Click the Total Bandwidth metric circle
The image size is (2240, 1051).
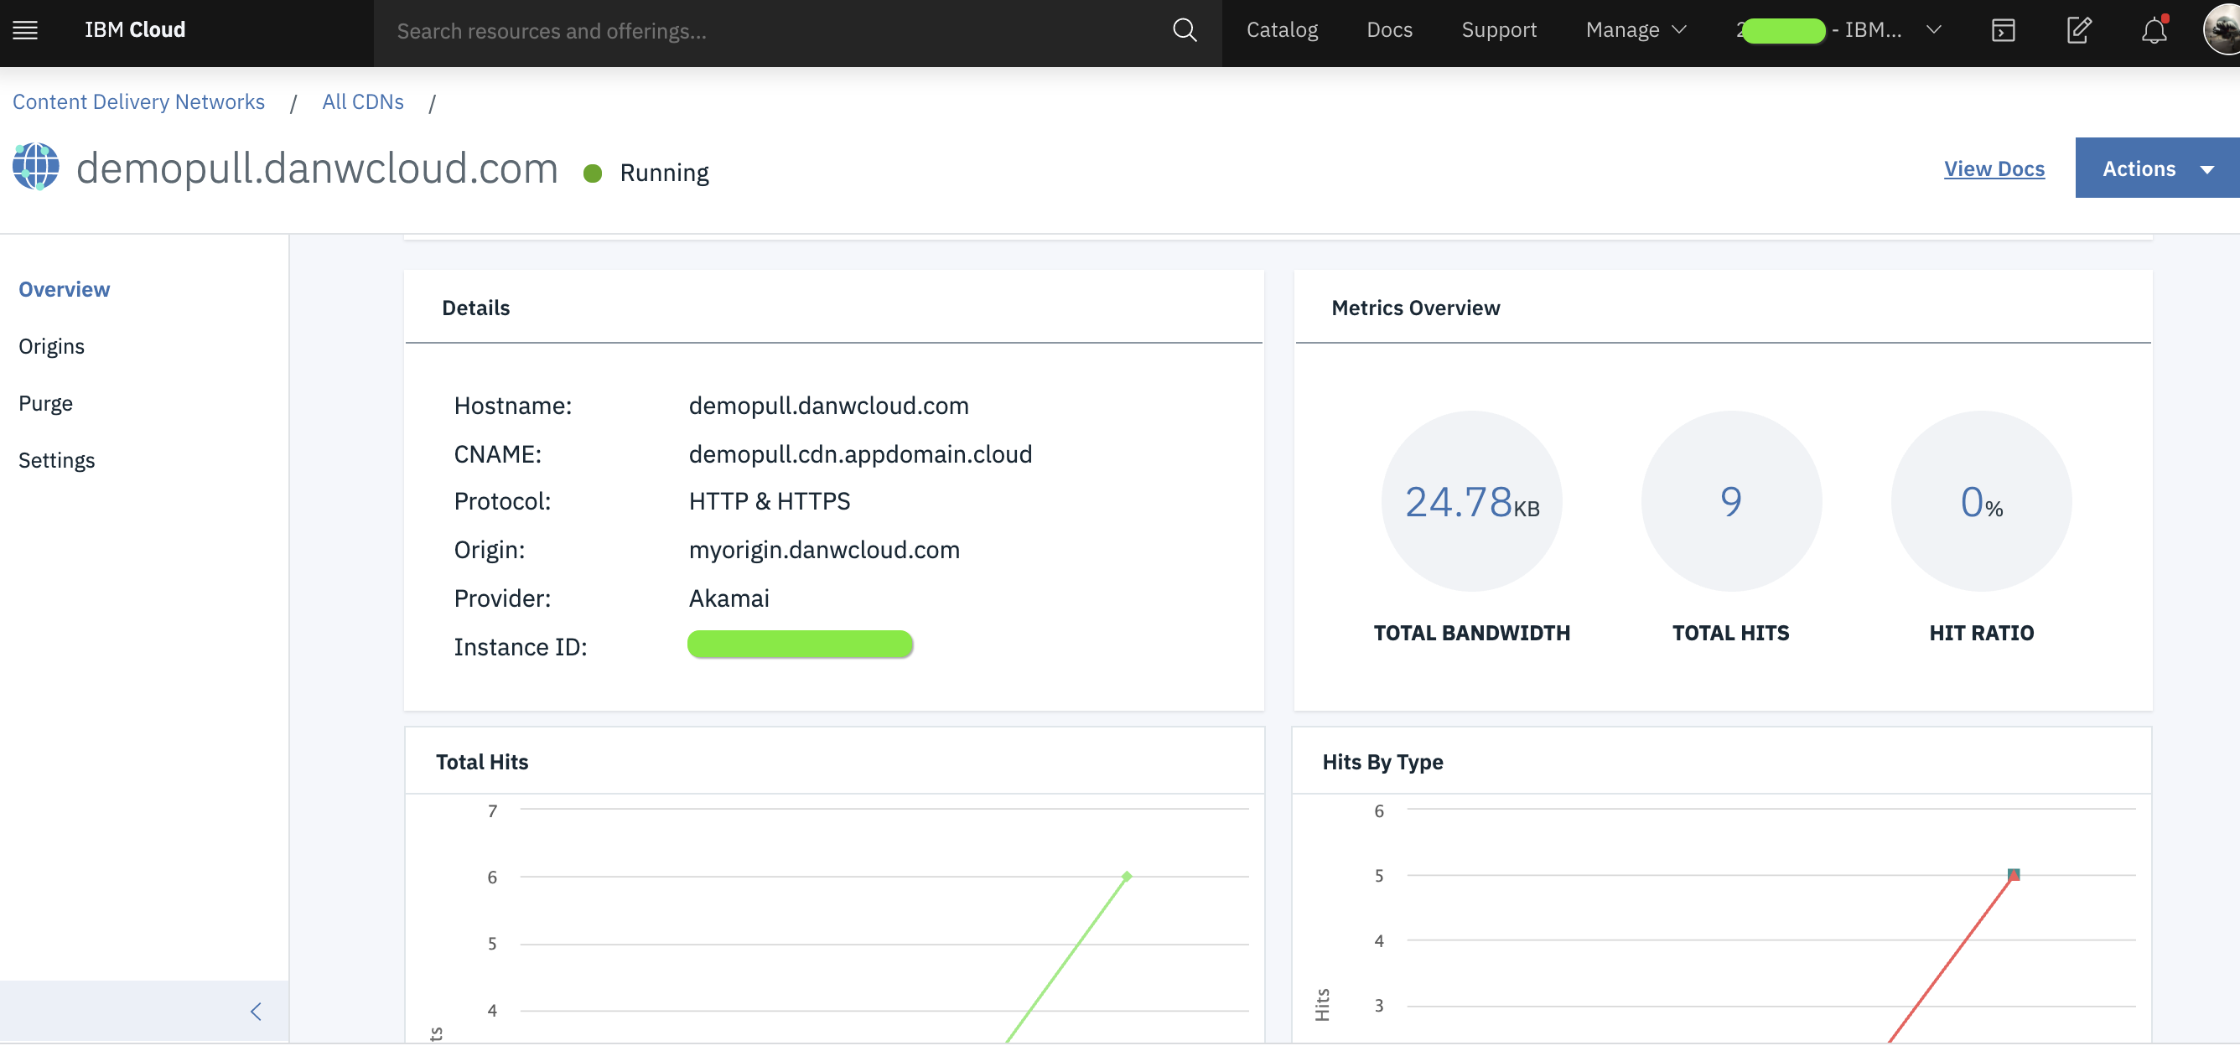[x=1471, y=500]
